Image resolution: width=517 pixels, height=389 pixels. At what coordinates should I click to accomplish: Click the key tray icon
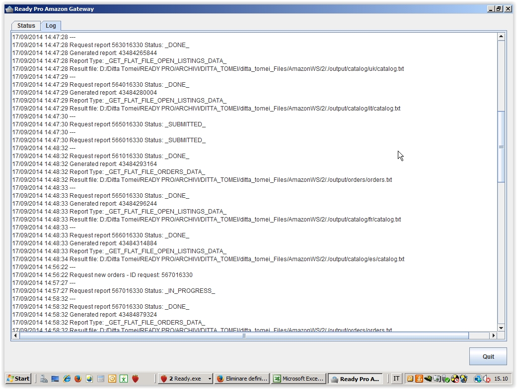410,379
